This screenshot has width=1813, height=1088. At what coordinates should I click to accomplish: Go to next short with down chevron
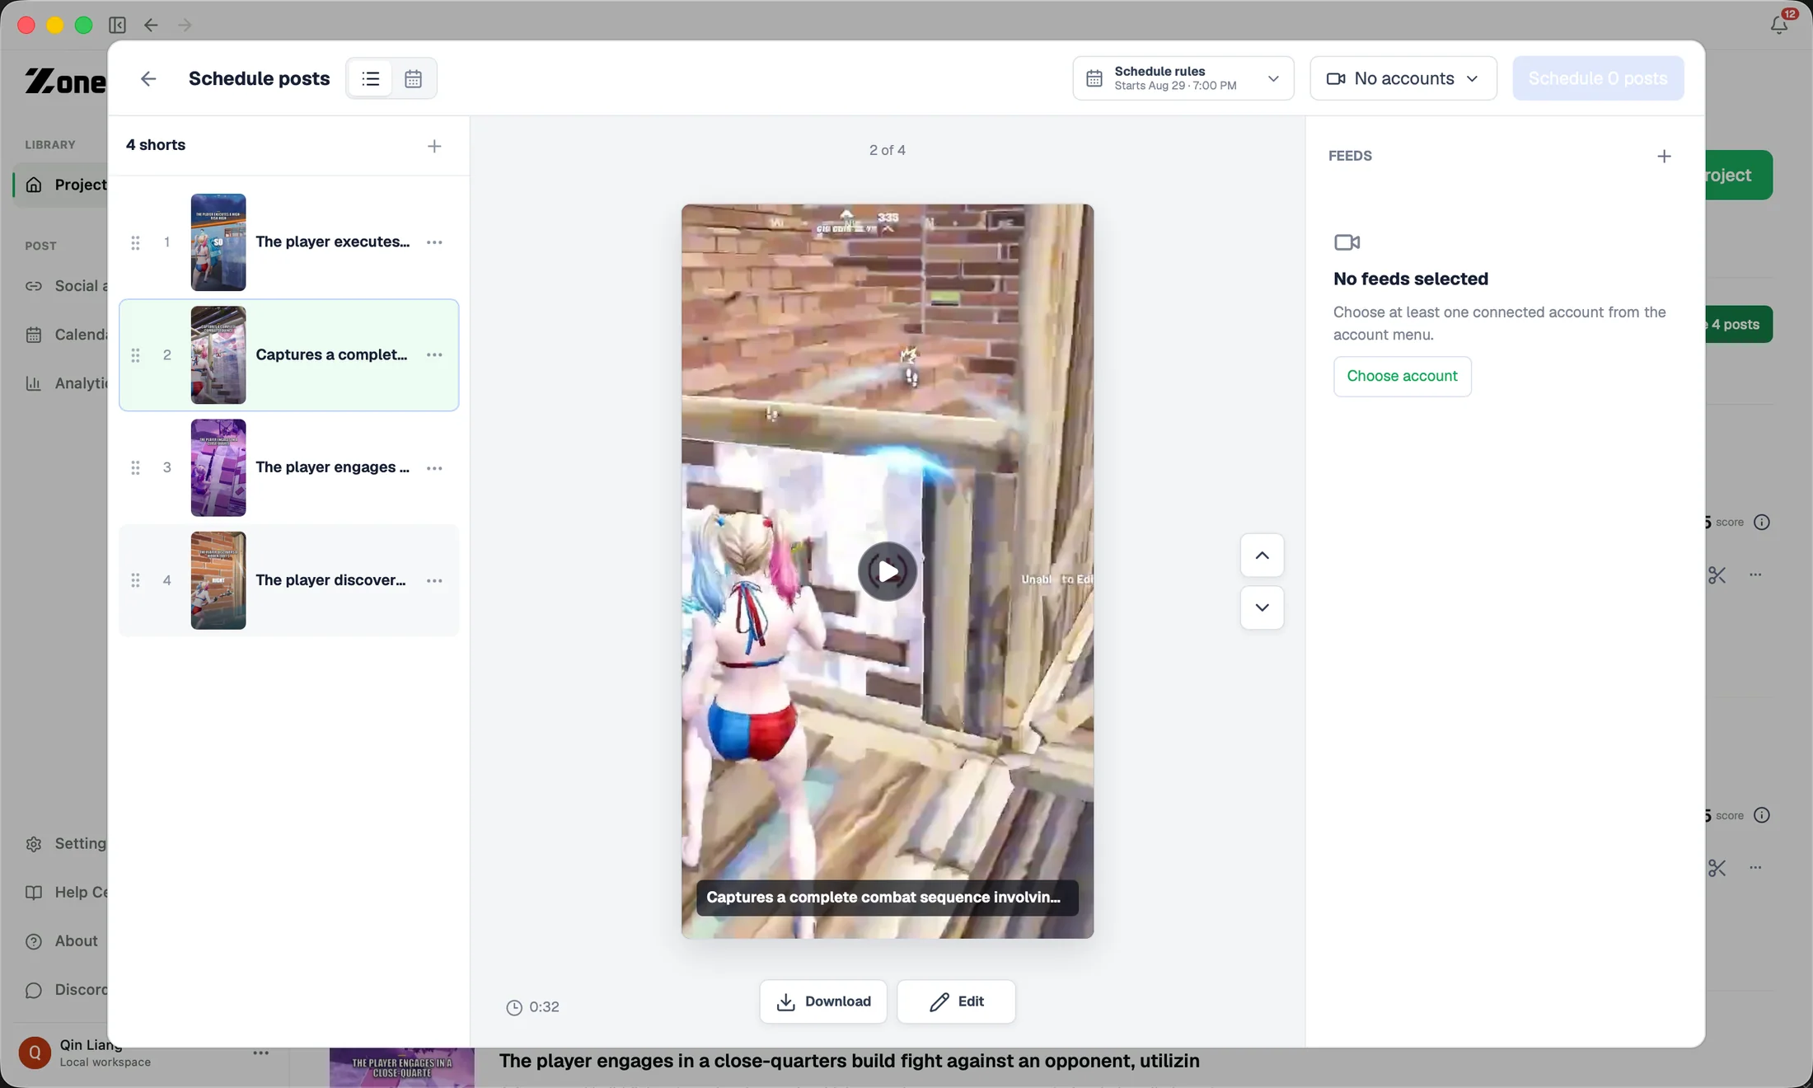click(x=1262, y=607)
